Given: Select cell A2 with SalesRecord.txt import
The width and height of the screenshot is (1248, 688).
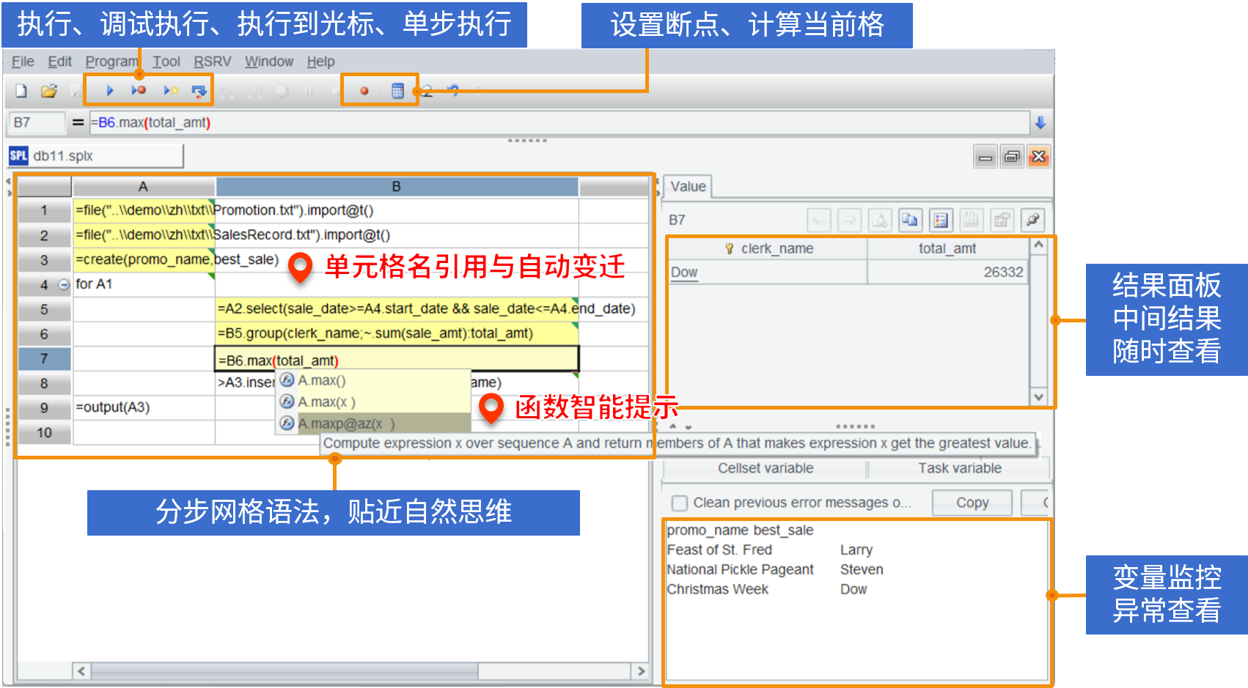Looking at the screenshot, I should (x=144, y=235).
